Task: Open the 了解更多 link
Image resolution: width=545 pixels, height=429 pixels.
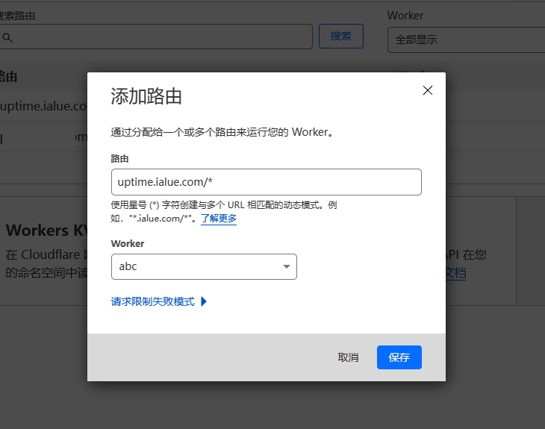Action: pyautogui.click(x=219, y=219)
